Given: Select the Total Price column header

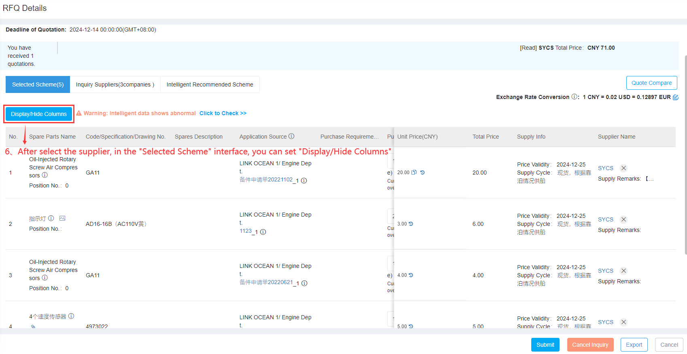Looking at the screenshot, I should tap(486, 137).
